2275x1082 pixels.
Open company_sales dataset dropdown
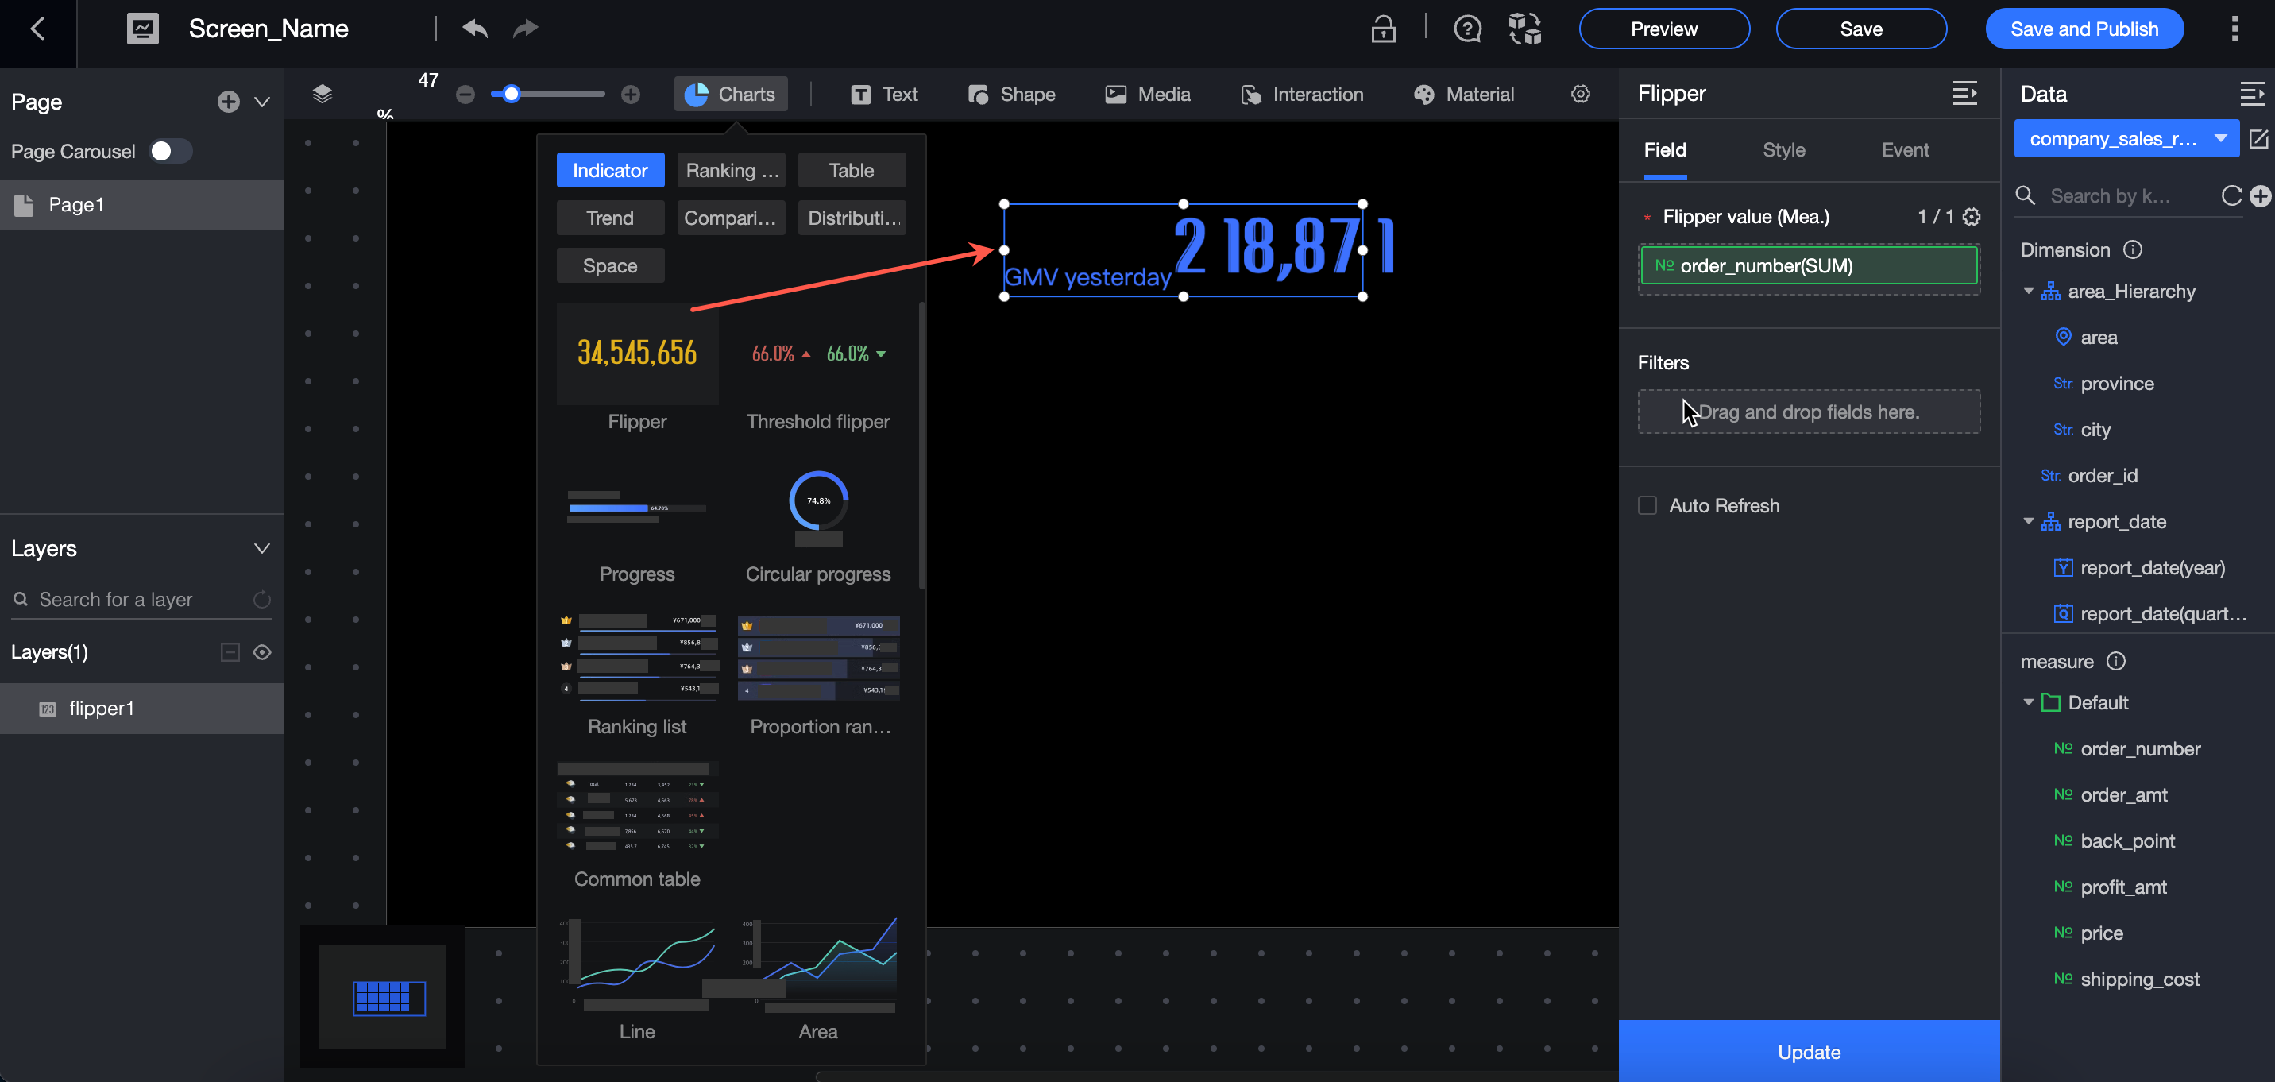point(2126,139)
